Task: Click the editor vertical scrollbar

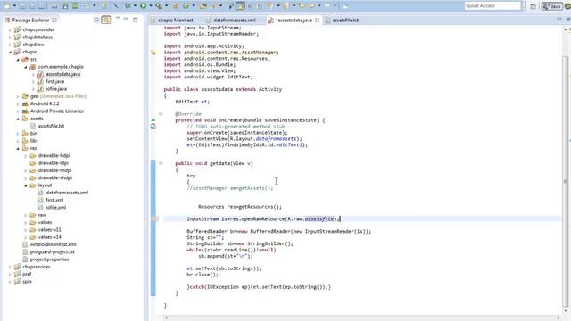Action: click(x=565, y=180)
